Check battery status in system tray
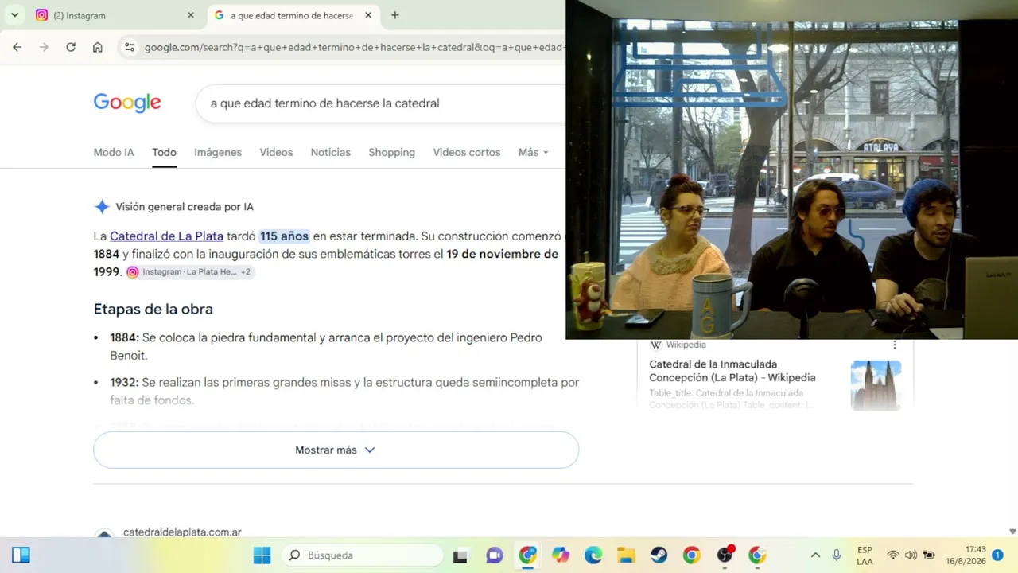The height and width of the screenshot is (573, 1018). click(929, 555)
